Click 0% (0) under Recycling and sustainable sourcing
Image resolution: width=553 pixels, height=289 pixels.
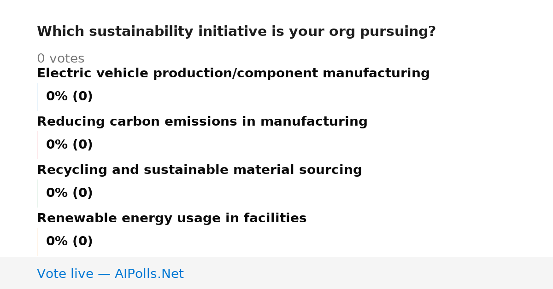70,193
